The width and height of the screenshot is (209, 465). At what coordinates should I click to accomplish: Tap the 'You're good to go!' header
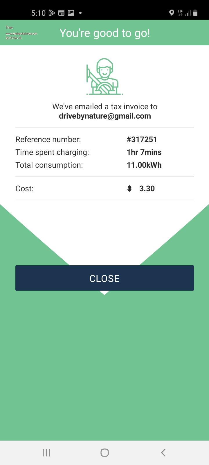tap(105, 33)
